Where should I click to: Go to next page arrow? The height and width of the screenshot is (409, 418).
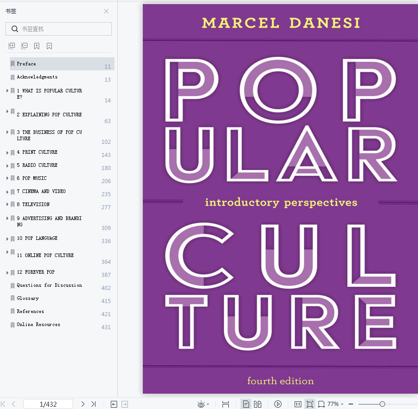[82, 404]
